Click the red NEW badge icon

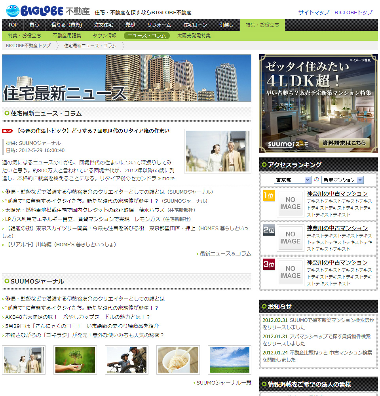click(7, 131)
